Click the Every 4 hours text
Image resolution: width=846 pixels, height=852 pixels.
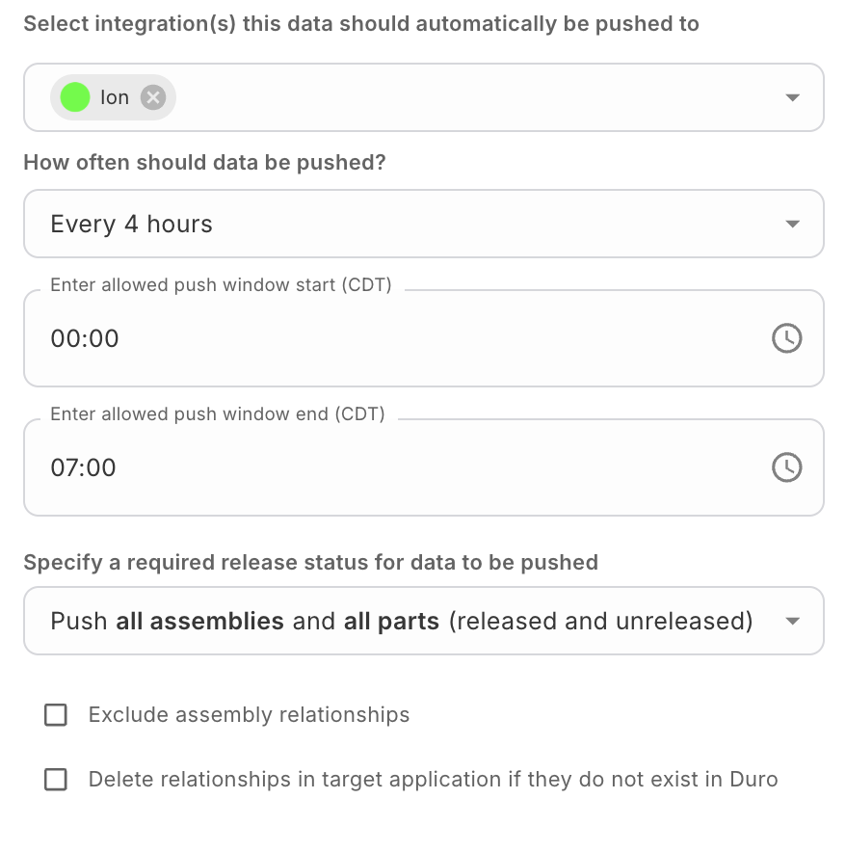click(132, 225)
